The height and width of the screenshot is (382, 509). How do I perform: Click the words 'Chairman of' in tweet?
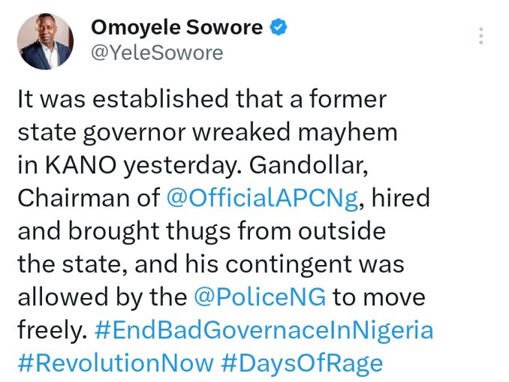click(x=86, y=198)
